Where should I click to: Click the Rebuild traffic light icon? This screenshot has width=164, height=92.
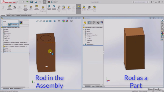click(49, 2)
